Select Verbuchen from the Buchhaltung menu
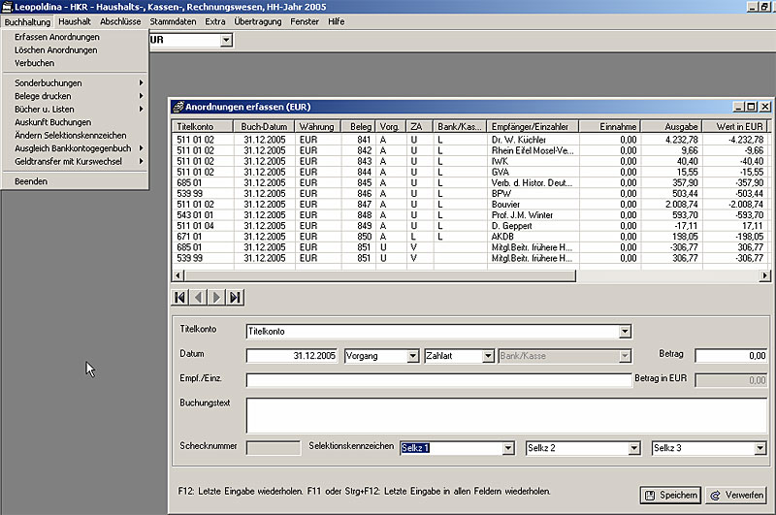This screenshot has height=515, width=776. 35,63
